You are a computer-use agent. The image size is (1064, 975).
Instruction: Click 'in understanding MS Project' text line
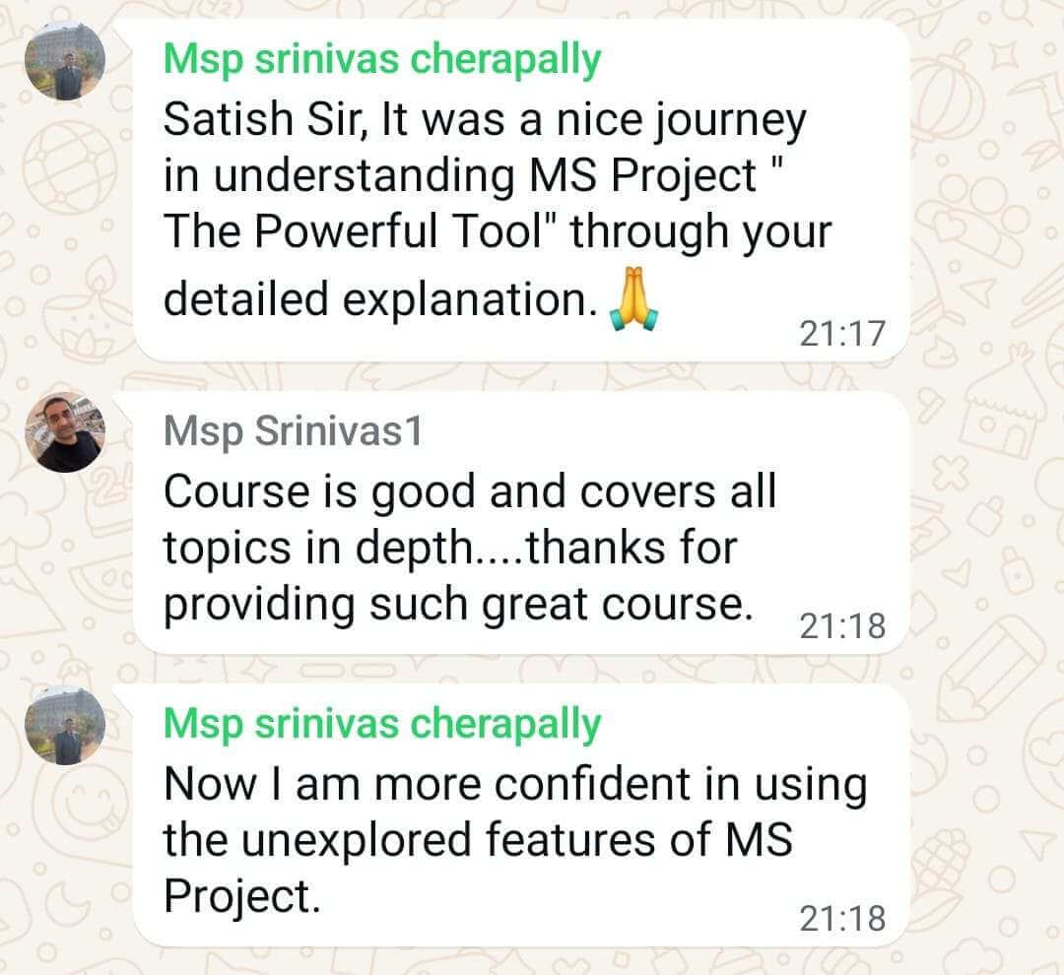pyautogui.click(x=459, y=175)
